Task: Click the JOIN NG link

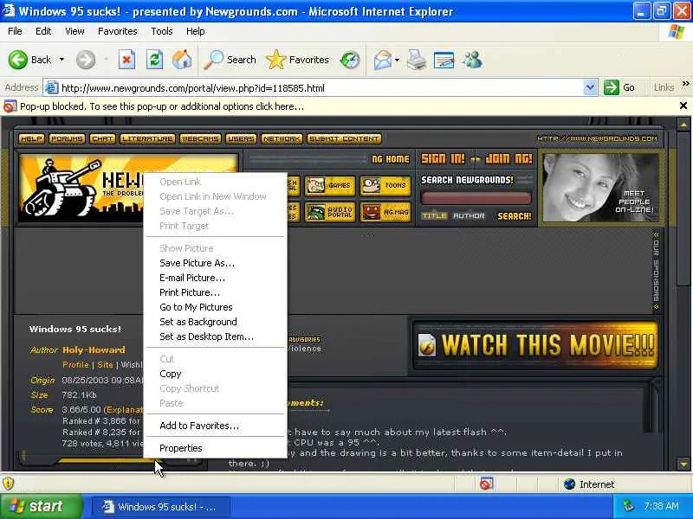Action: 508,158
